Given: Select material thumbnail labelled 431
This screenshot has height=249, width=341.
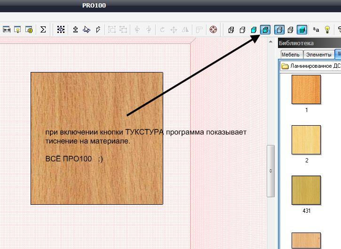Looking at the screenshot, I should tap(306, 190).
